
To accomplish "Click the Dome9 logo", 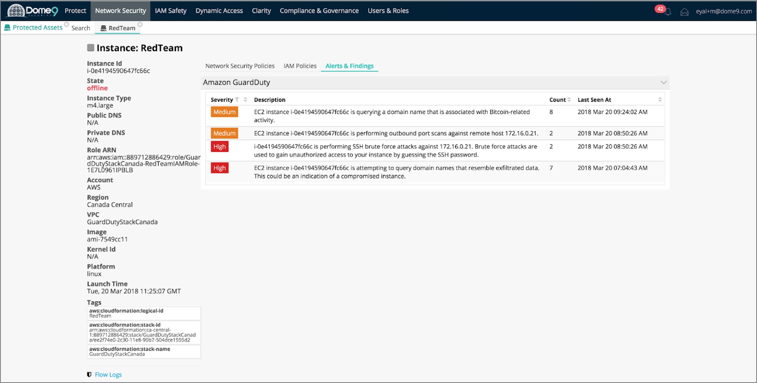I will [x=33, y=11].
